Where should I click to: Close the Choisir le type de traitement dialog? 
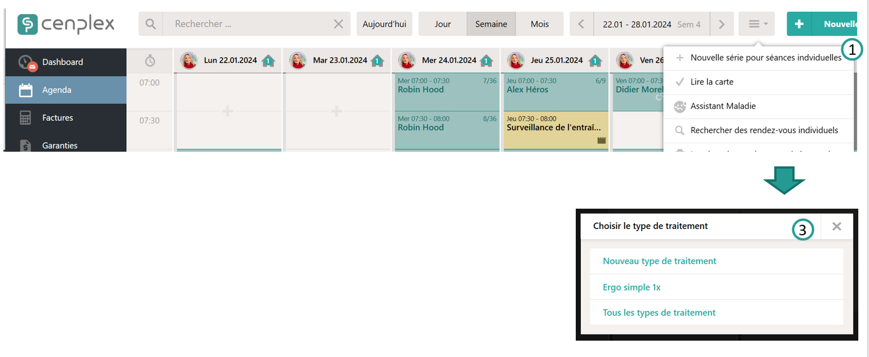[x=836, y=226]
